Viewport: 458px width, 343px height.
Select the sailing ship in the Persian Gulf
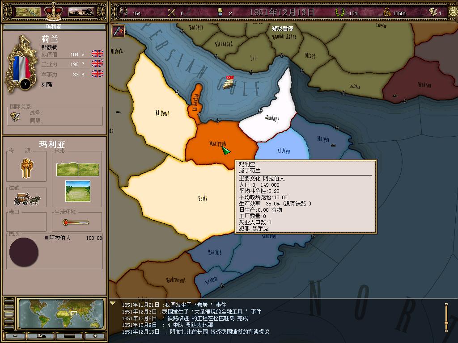229,83
